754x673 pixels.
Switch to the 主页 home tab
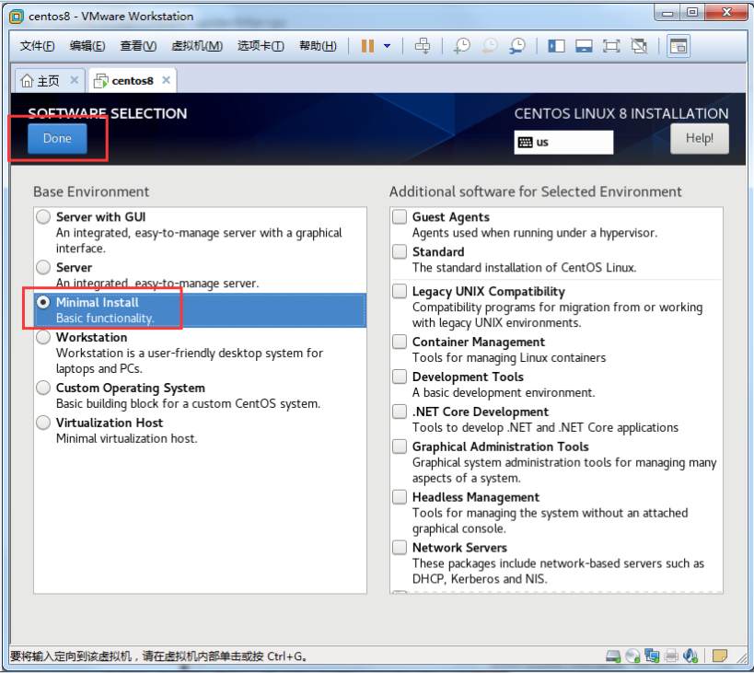41,81
